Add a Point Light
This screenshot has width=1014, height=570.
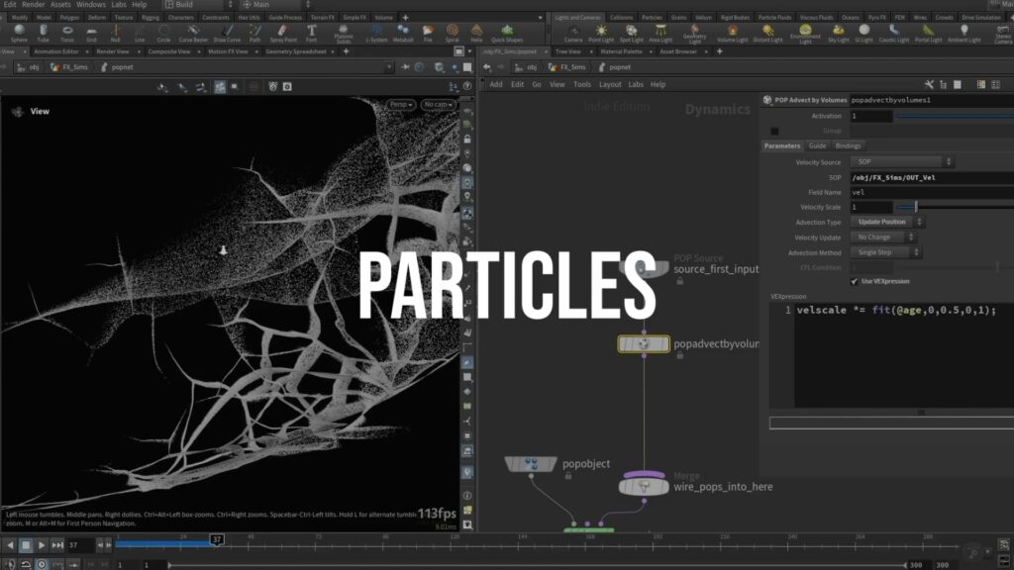click(601, 33)
